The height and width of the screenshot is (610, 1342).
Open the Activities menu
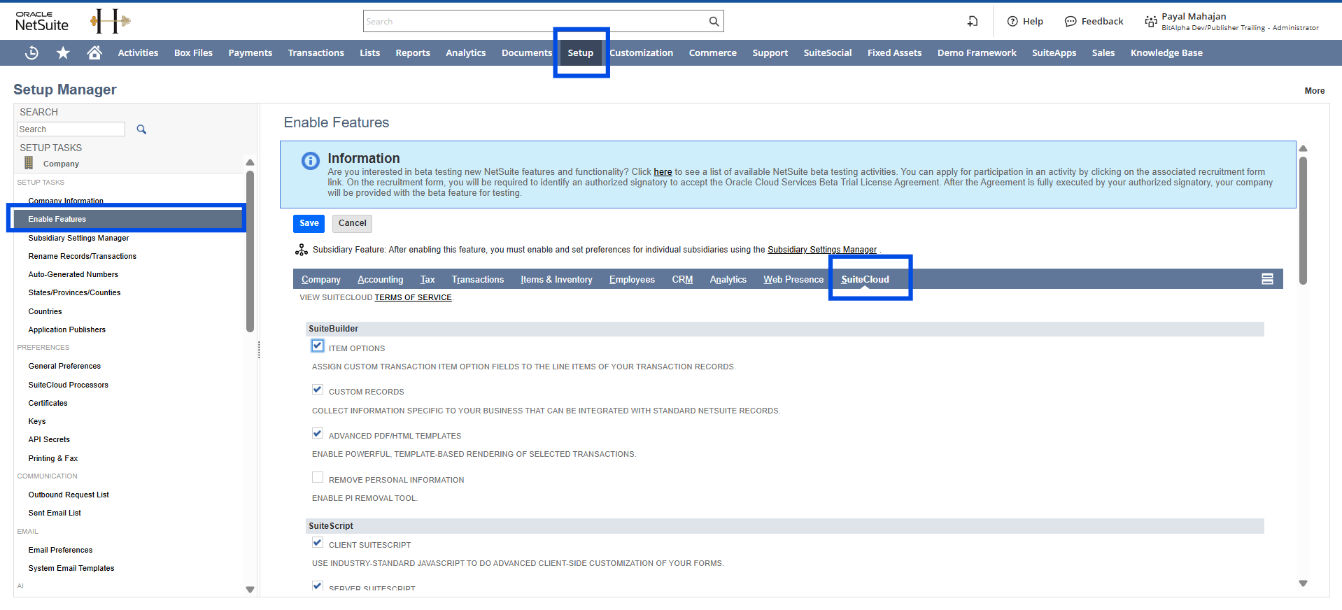138,52
